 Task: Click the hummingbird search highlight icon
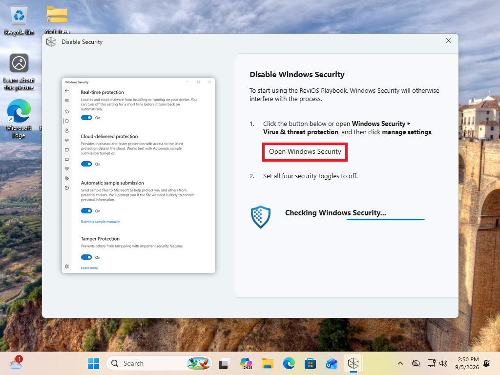pyautogui.click(x=199, y=363)
